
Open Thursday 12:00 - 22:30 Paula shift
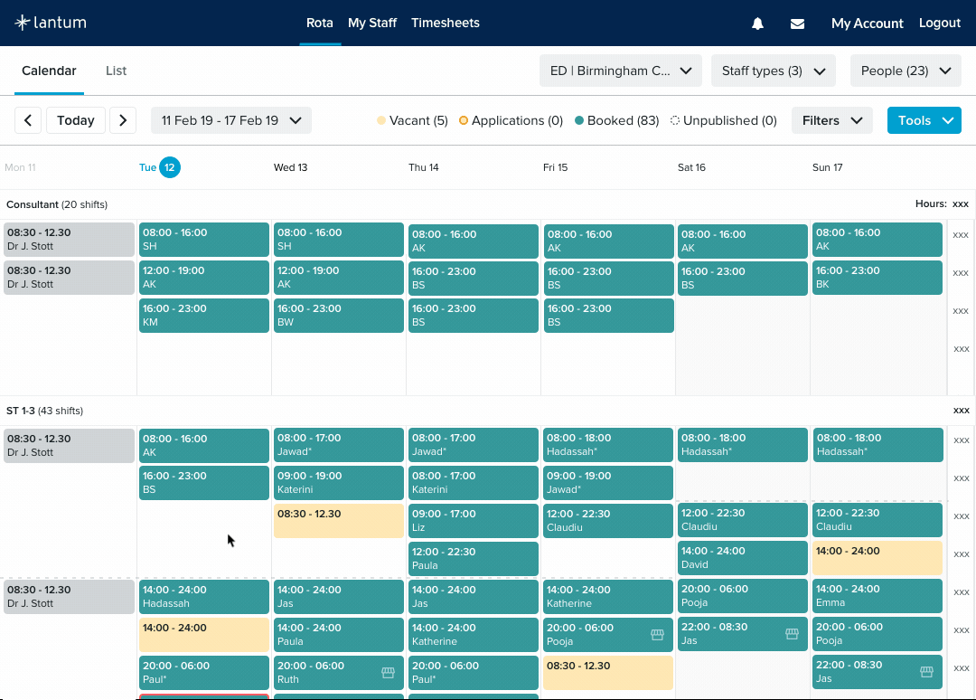[473, 559]
